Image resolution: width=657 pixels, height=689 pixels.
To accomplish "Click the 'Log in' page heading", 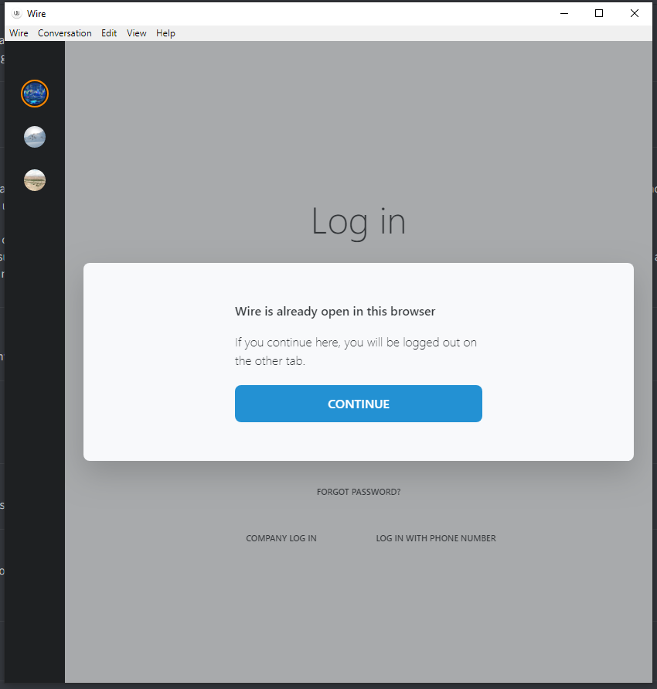I will pos(359,223).
